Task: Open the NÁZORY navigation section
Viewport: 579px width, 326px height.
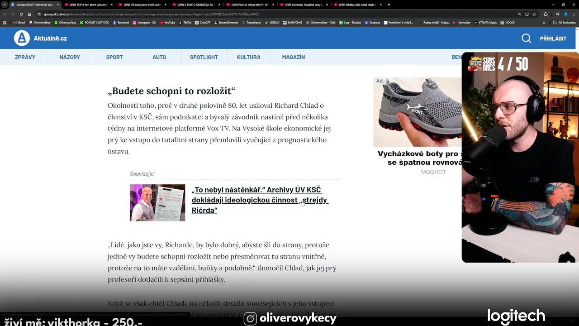Action: pyautogui.click(x=70, y=57)
